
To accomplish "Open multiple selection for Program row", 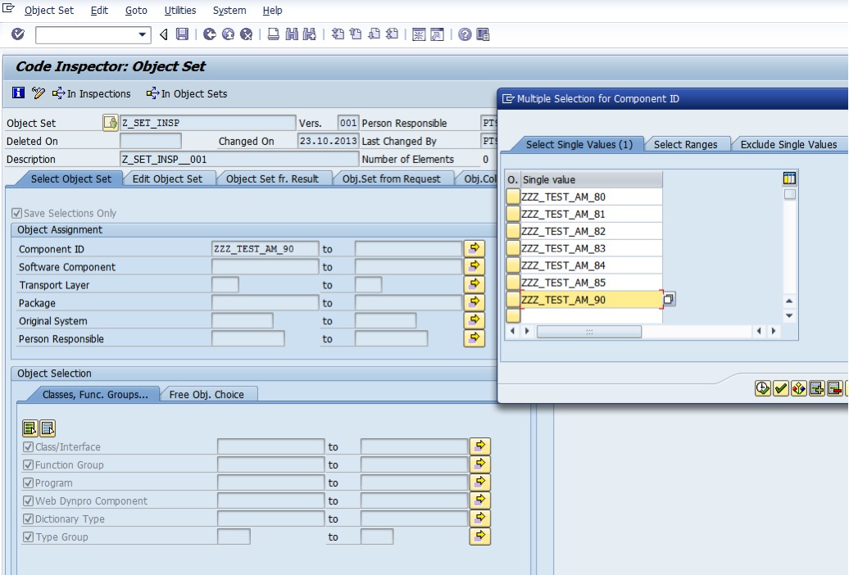I will pos(479,482).
